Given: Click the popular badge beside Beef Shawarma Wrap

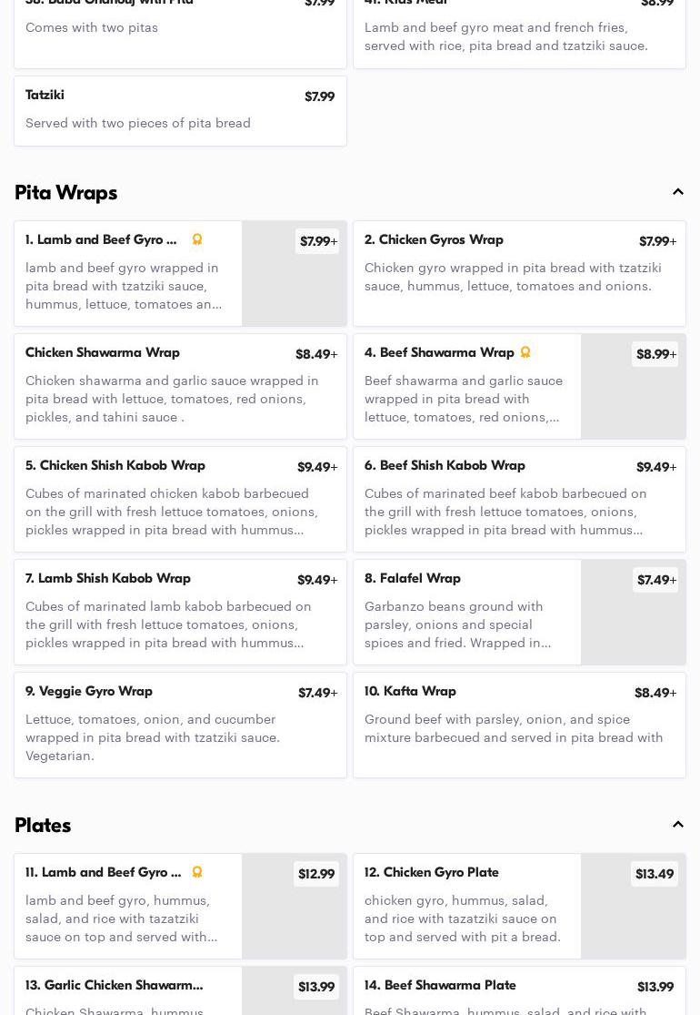Looking at the screenshot, I should click(525, 352).
